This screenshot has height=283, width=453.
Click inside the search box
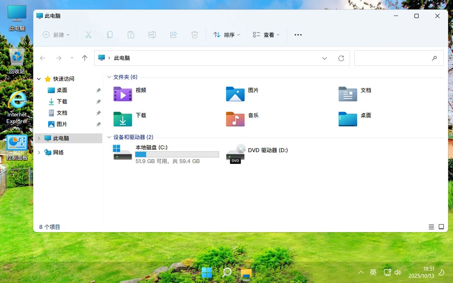(393, 58)
